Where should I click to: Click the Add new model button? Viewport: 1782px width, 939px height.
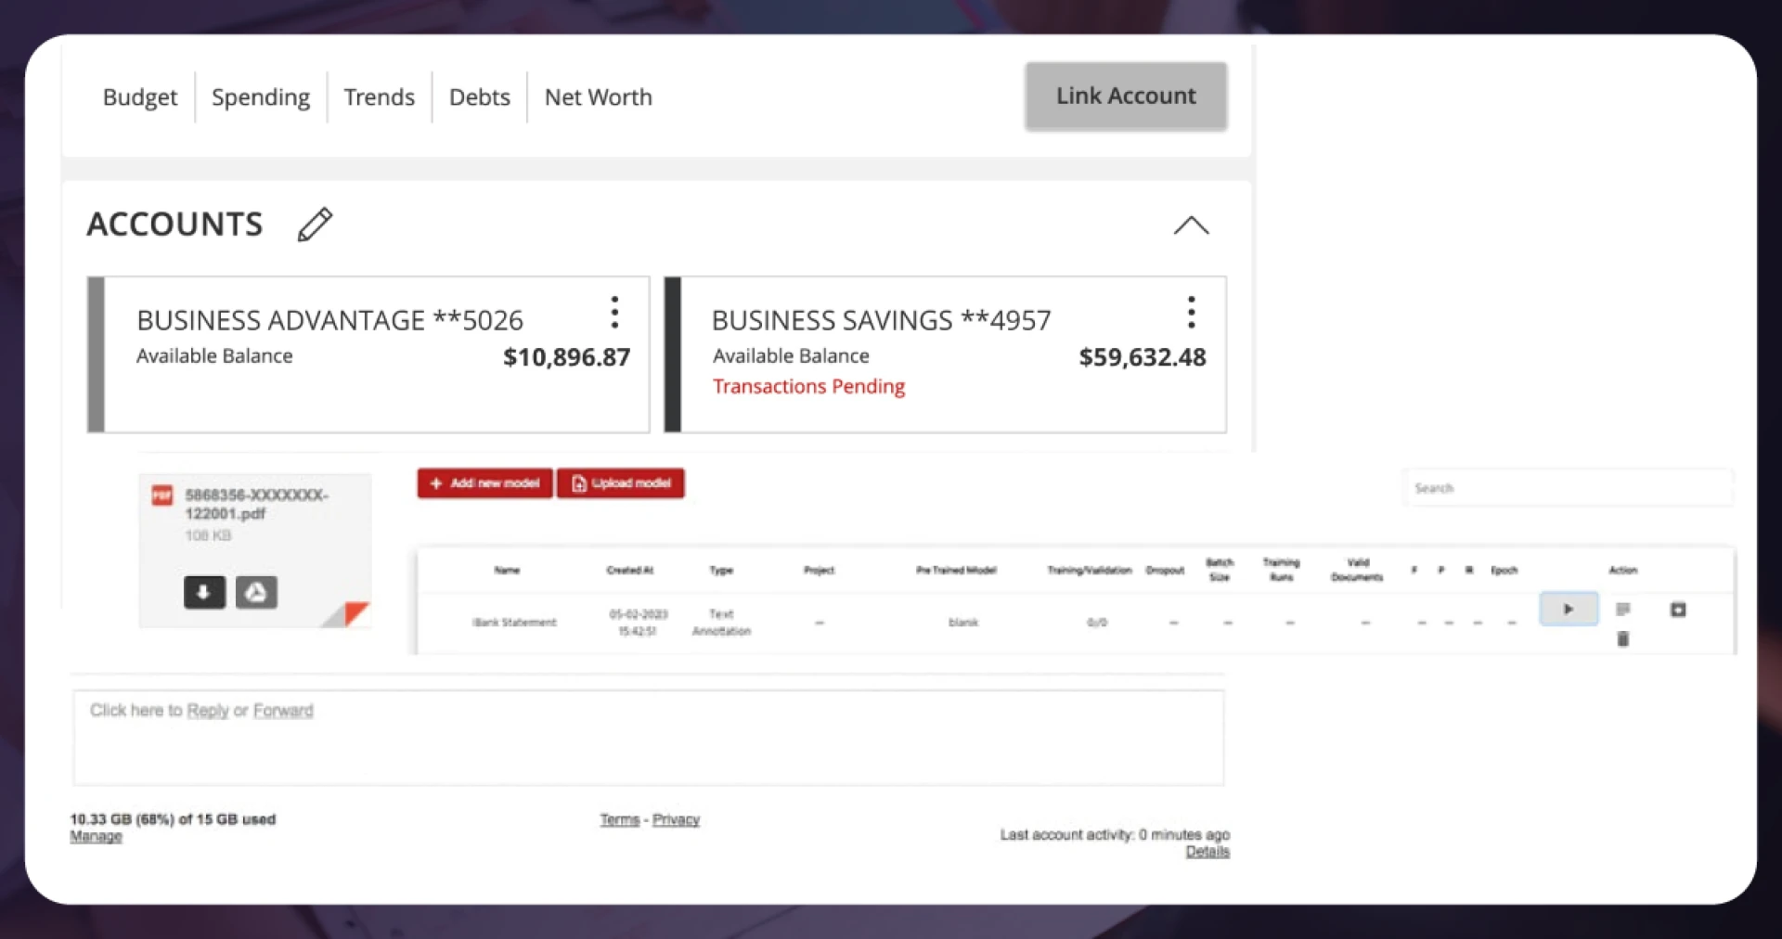pyautogui.click(x=484, y=483)
